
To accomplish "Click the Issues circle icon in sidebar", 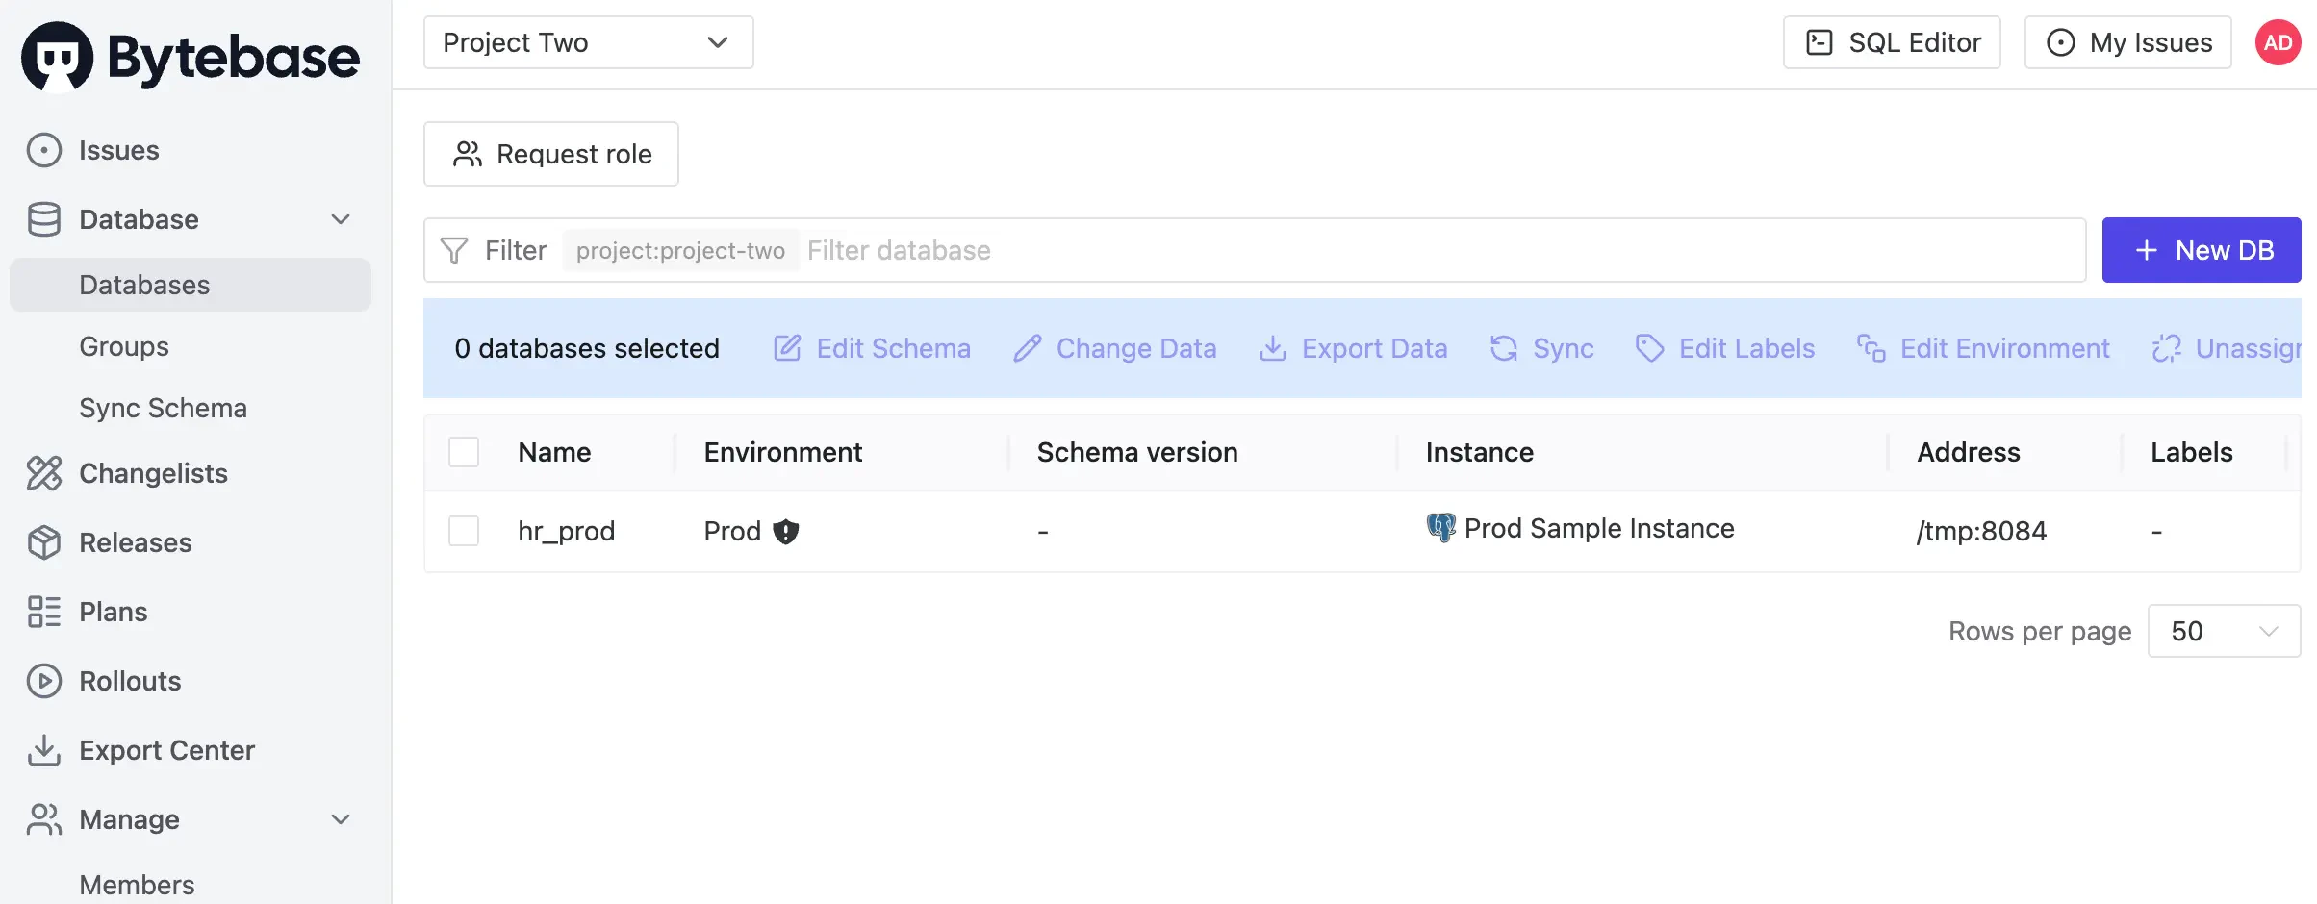I will (x=44, y=151).
